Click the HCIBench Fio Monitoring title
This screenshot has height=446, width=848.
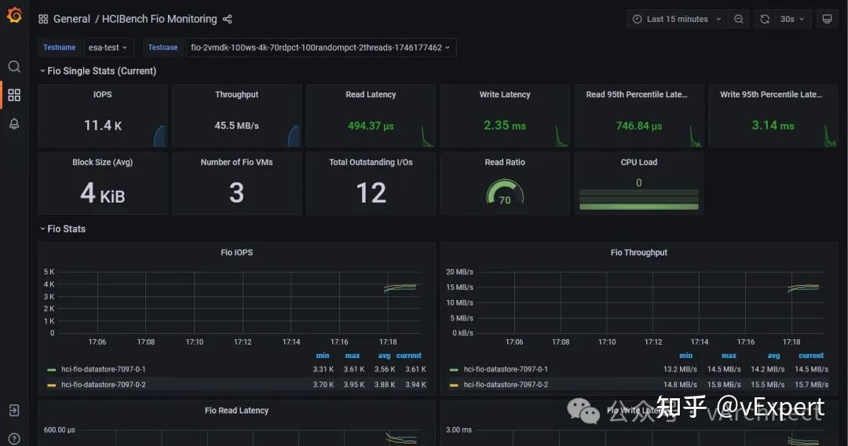click(x=159, y=19)
